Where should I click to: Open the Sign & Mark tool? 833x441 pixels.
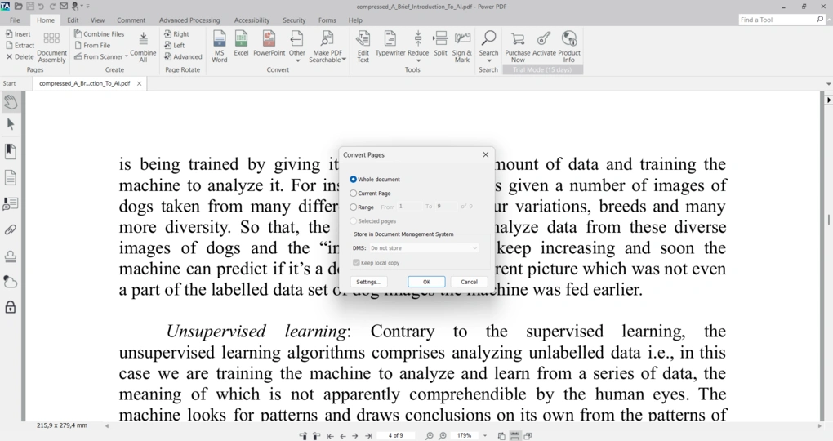[462, 47]
